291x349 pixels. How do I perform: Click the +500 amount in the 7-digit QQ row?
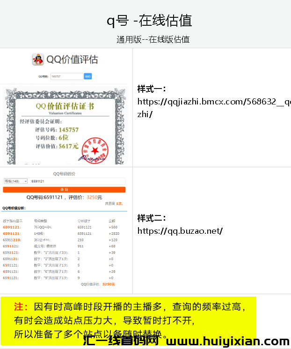click(113, 227)
